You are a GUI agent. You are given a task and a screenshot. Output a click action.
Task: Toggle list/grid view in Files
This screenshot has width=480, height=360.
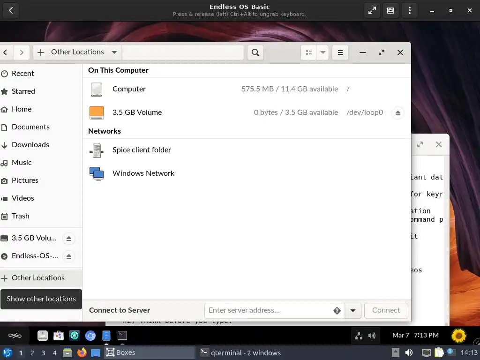pyautogui.click(x=309, y=52)
